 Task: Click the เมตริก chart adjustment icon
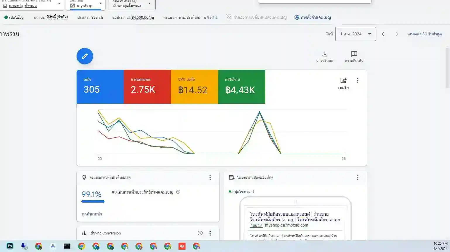point(343,80)
